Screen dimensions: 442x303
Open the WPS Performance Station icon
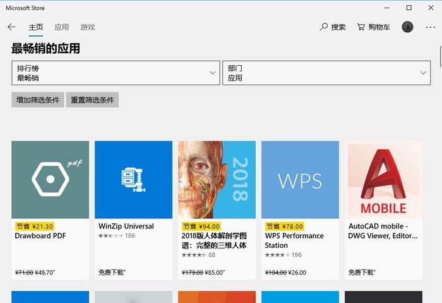(300, 180)
